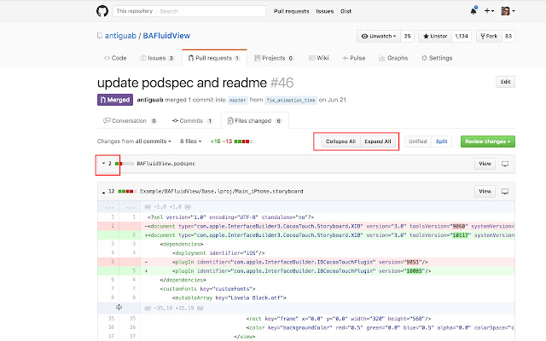Switch to the Wiki tab
546x341 pixels.
click(318, 58)
